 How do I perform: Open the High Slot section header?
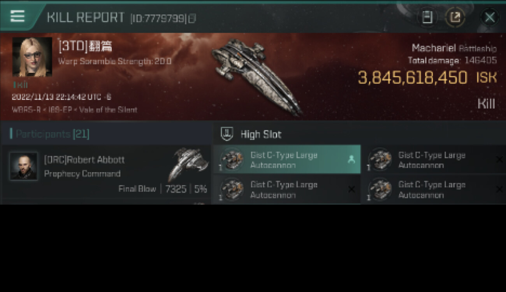360,134
